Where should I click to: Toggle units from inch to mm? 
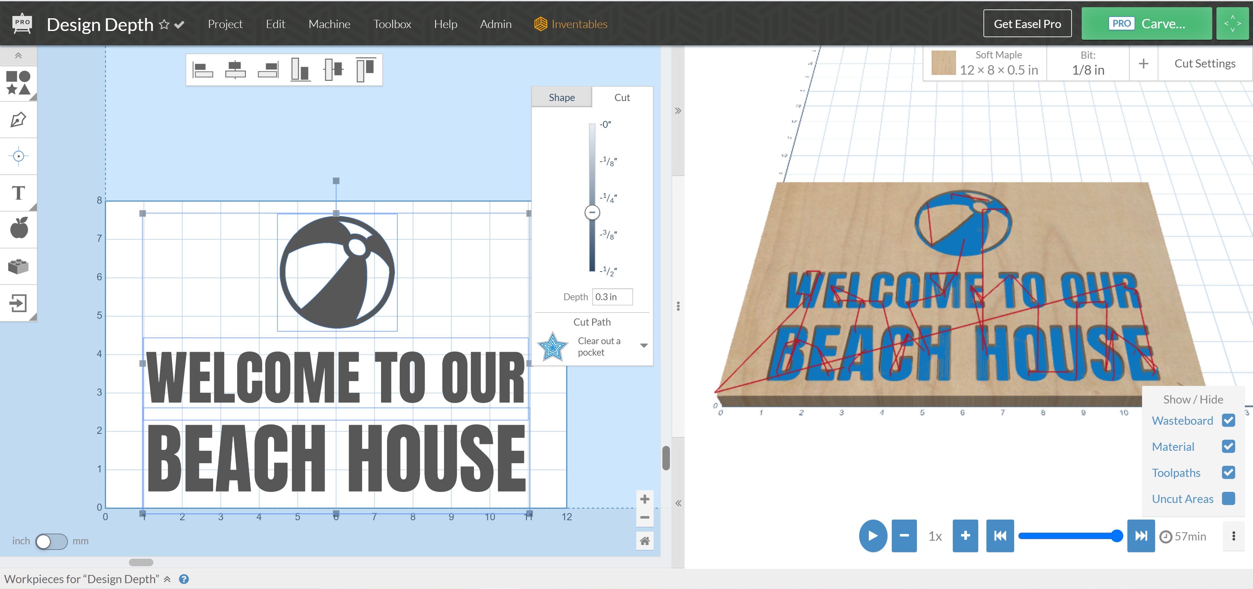[51, 541]
